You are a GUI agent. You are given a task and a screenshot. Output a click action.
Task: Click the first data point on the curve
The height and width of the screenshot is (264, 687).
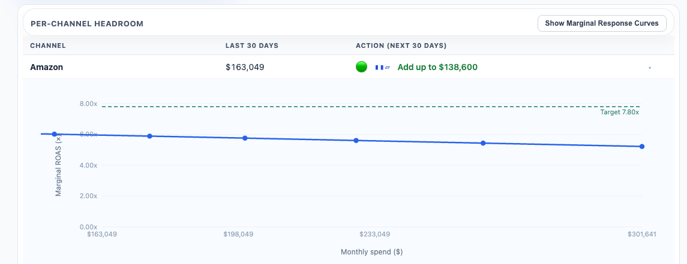[55, 134]
